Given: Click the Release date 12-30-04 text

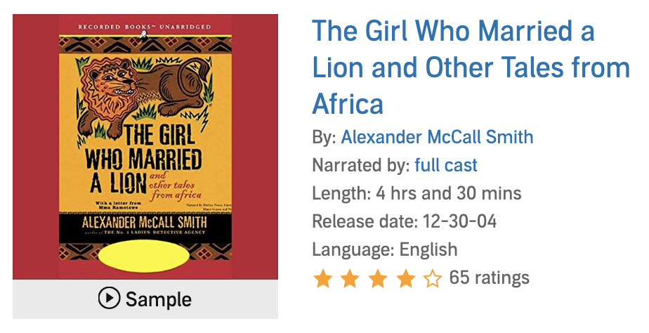Looking at the screenshot, I should point(404,221).
